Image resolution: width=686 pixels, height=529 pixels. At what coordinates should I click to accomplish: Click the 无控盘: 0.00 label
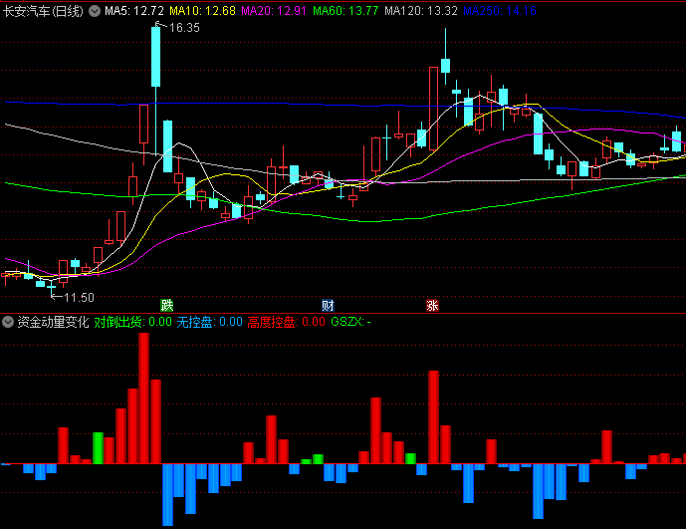209,323
